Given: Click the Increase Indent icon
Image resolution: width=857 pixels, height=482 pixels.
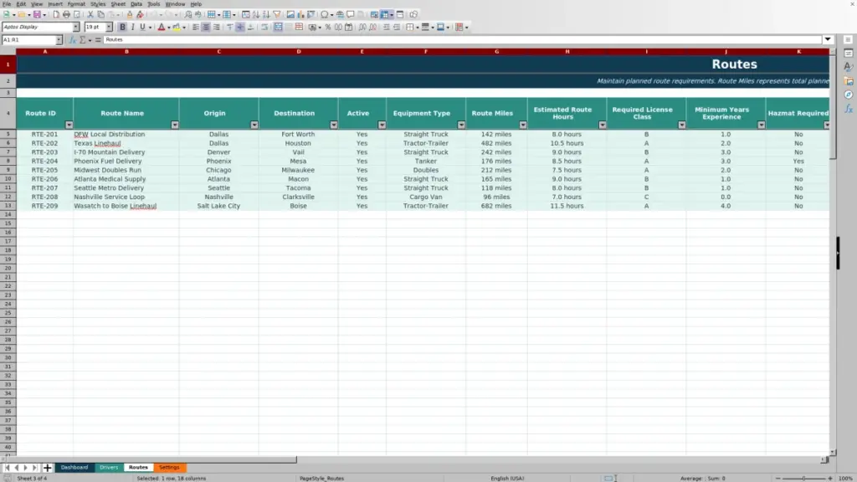Looking at the screenshot, I should (x=387, y=28).
